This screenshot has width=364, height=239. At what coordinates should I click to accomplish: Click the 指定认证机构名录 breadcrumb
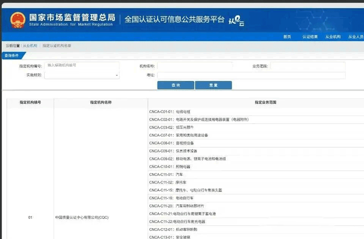tap(56, 46)
